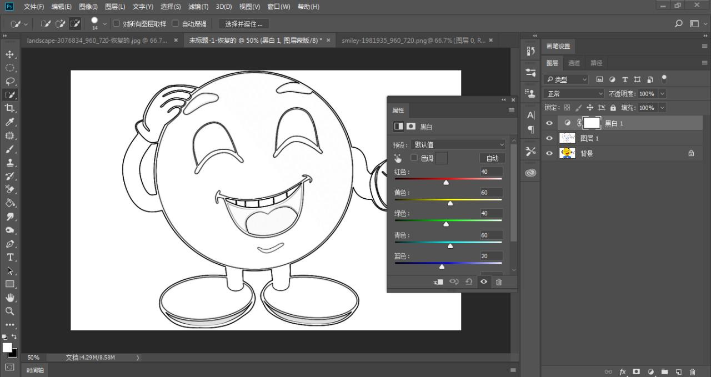Open the 滤镜(T) menu

pyautogui.click(x=198, y=7)
